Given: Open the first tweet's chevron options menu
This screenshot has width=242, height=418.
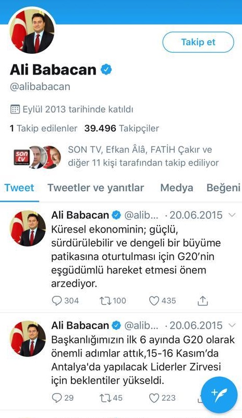Looking at the screenshot, I should pyautogui.click(x=233, y=215).
